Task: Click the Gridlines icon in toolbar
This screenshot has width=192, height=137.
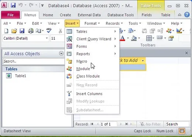Action: (149, 38)
